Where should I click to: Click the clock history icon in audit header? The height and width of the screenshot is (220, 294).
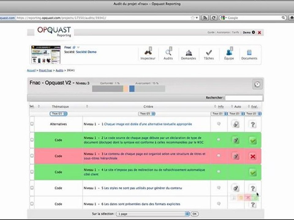257,84
